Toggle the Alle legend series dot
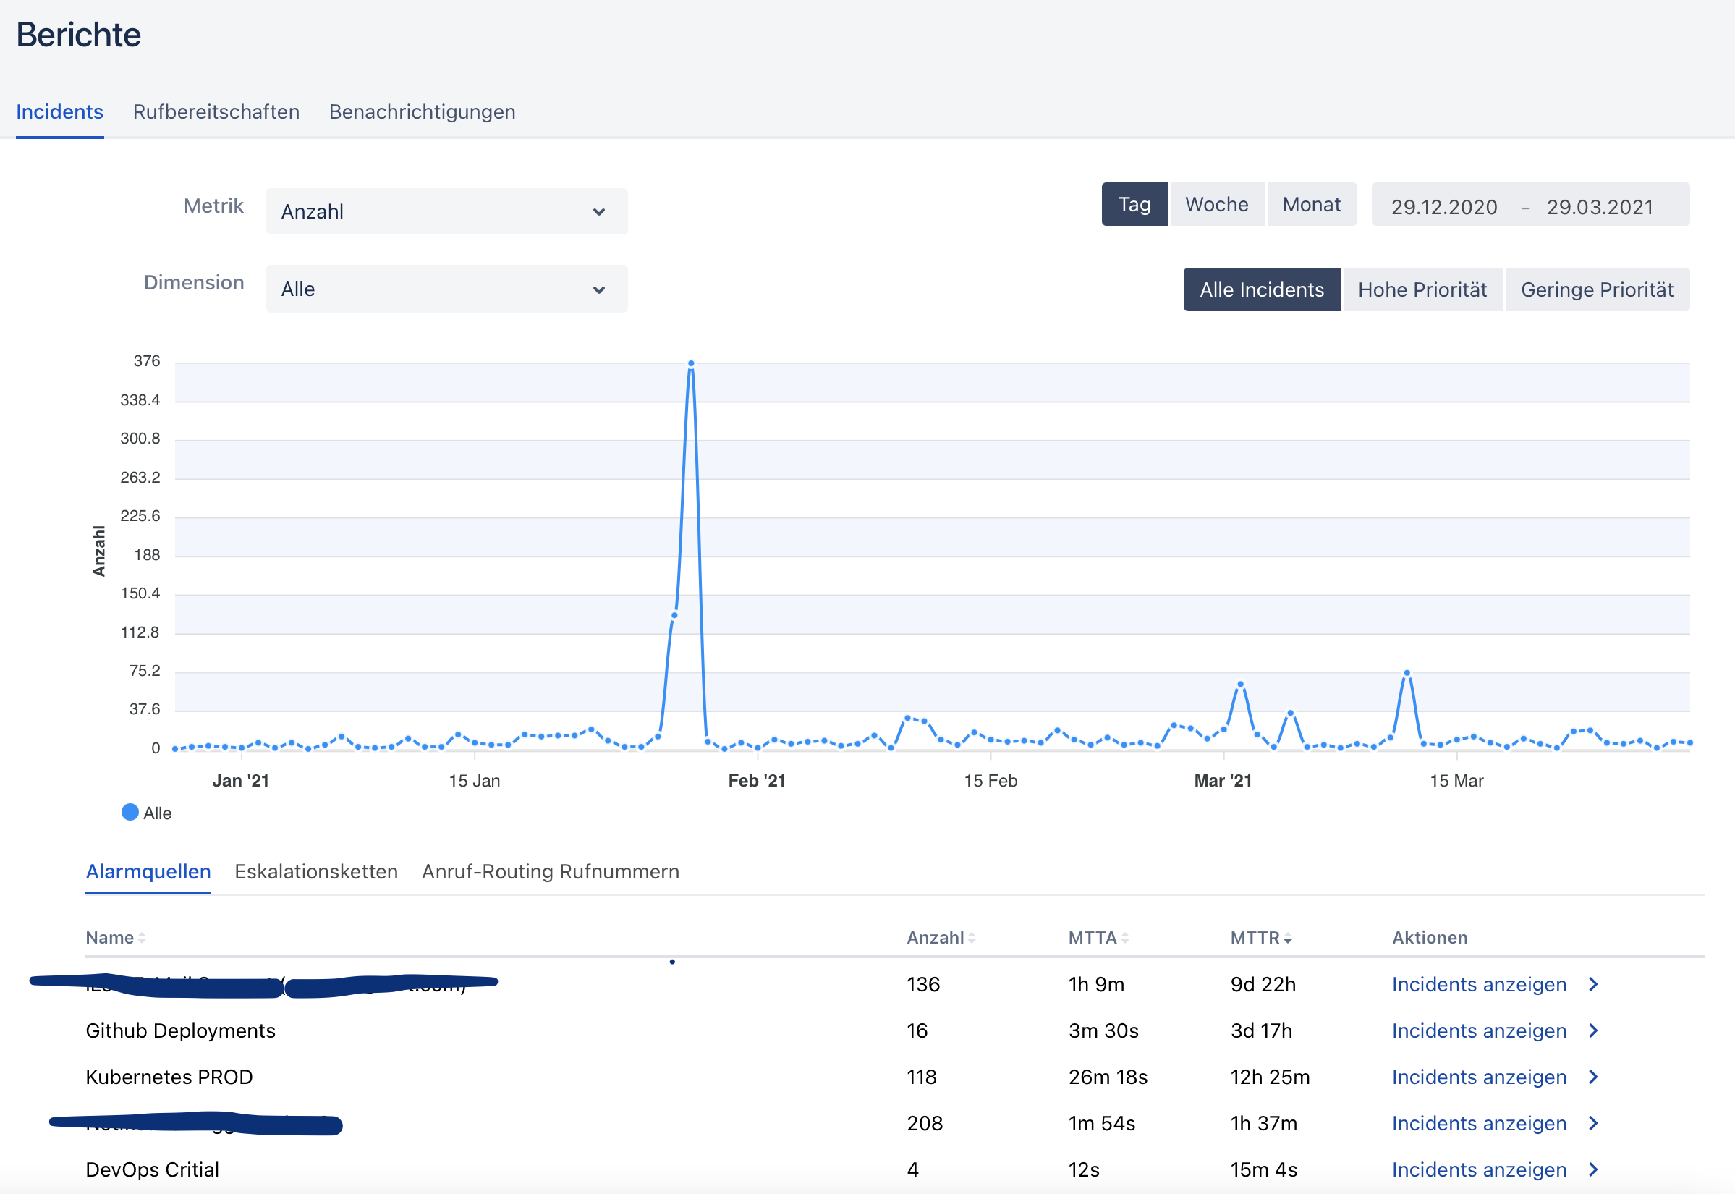Viewport: 1735px width, 1194px height. pos(130,813)
